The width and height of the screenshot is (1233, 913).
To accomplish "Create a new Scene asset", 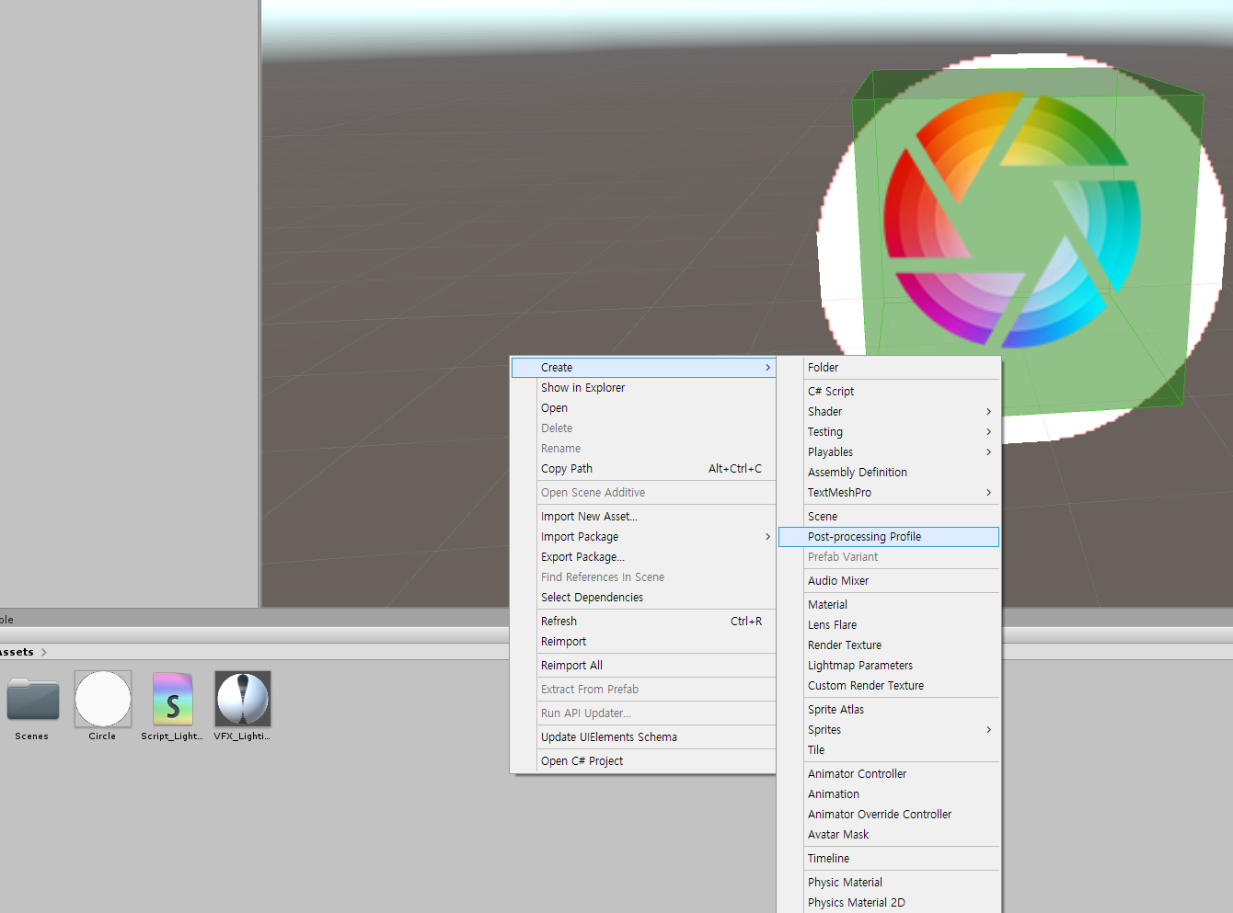I will (x=889, y=517).
